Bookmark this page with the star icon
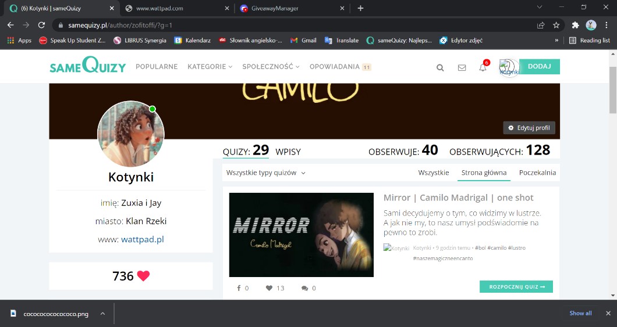The height and width of the screenshot is (327, 617). (x=556, y=25)
